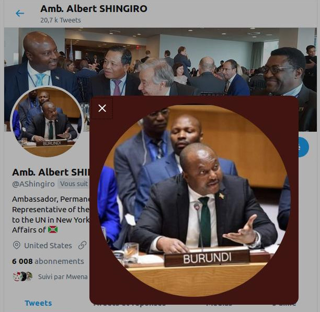Screen dimensions: 320x312
Task: Click the location pin icon beside United States
Action: pos(17,245)
